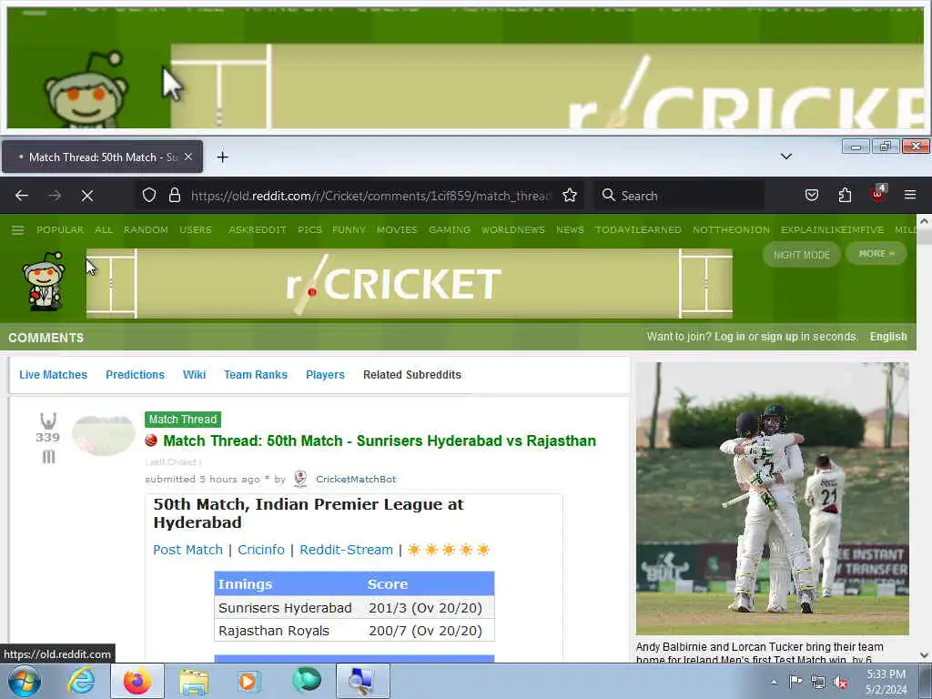Click the Ireland Test match sidebar photo
This screenshot has height=699, width=932.
(772, 499)
